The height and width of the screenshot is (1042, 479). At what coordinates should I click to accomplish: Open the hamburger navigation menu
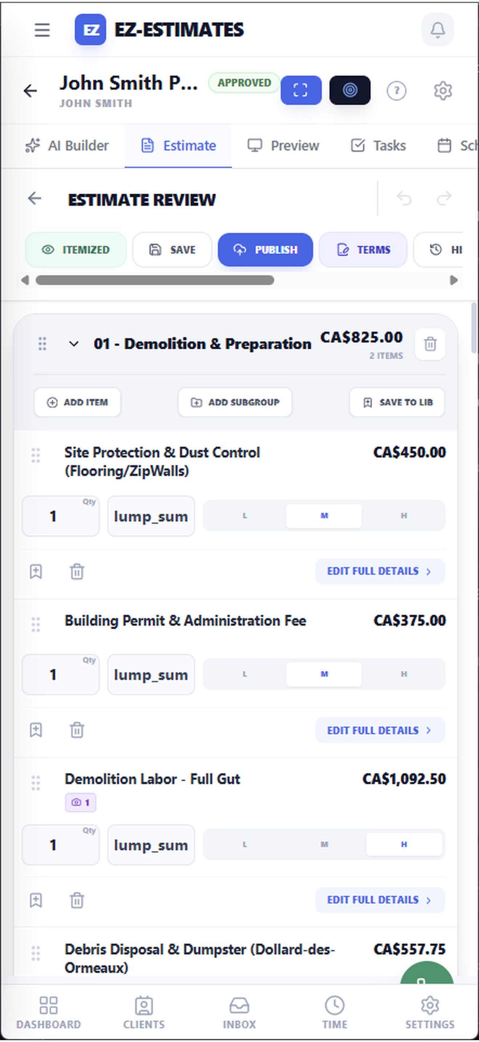42,30
